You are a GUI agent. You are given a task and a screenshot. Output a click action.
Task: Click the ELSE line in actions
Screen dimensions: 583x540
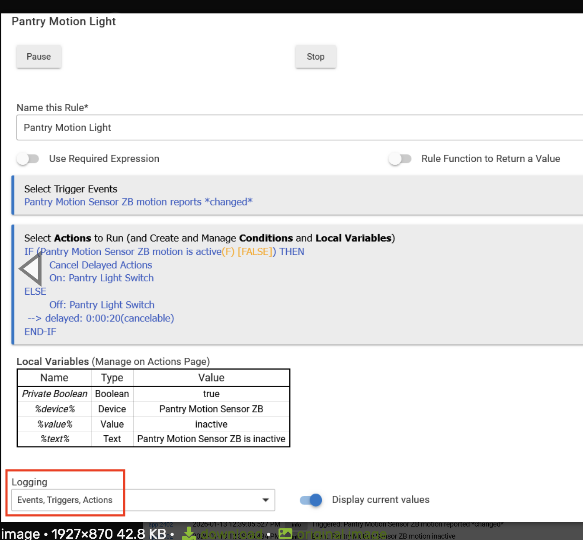click(35, 292)
